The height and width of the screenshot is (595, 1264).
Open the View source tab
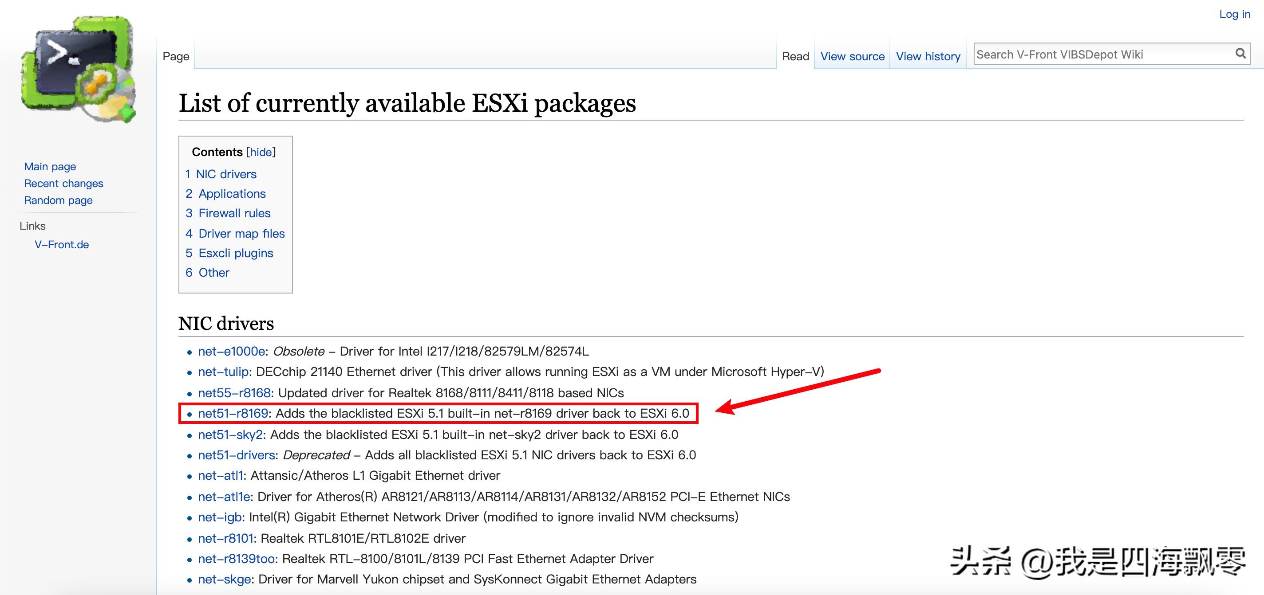[x=852, y=56]
